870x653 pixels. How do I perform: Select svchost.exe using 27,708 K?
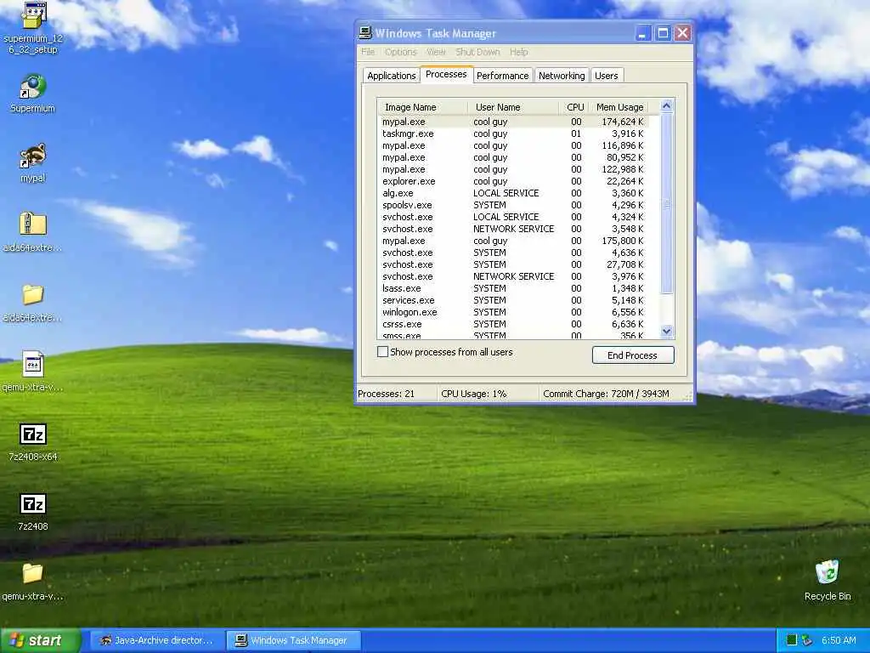click(x=512, y=265)
